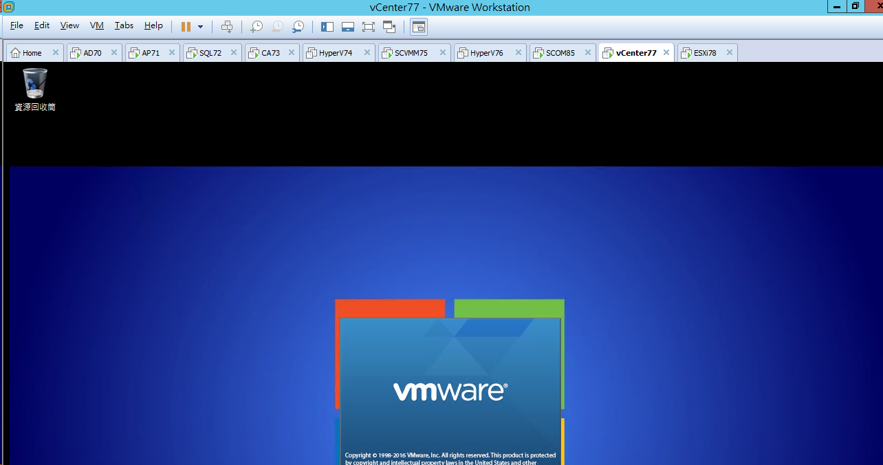This screenshot has height=465, width=883.
Task: Take a snapshot of this VM
Action: 256,27
